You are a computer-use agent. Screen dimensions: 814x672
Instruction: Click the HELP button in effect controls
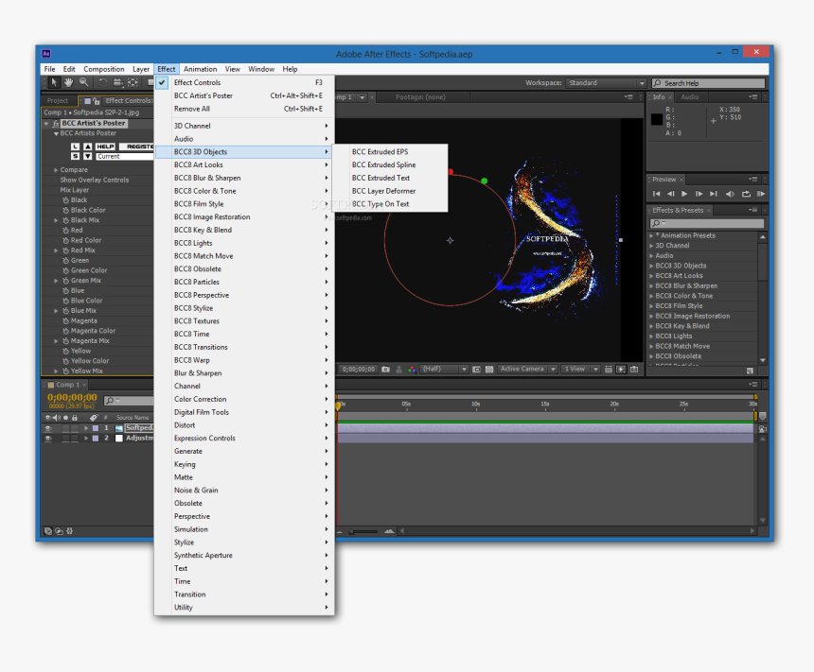coord(105,146)
